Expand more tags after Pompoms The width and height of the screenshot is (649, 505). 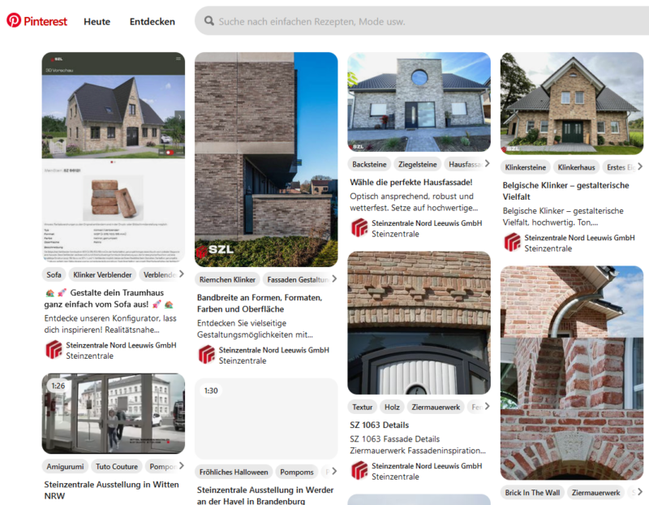click(334, 471)
